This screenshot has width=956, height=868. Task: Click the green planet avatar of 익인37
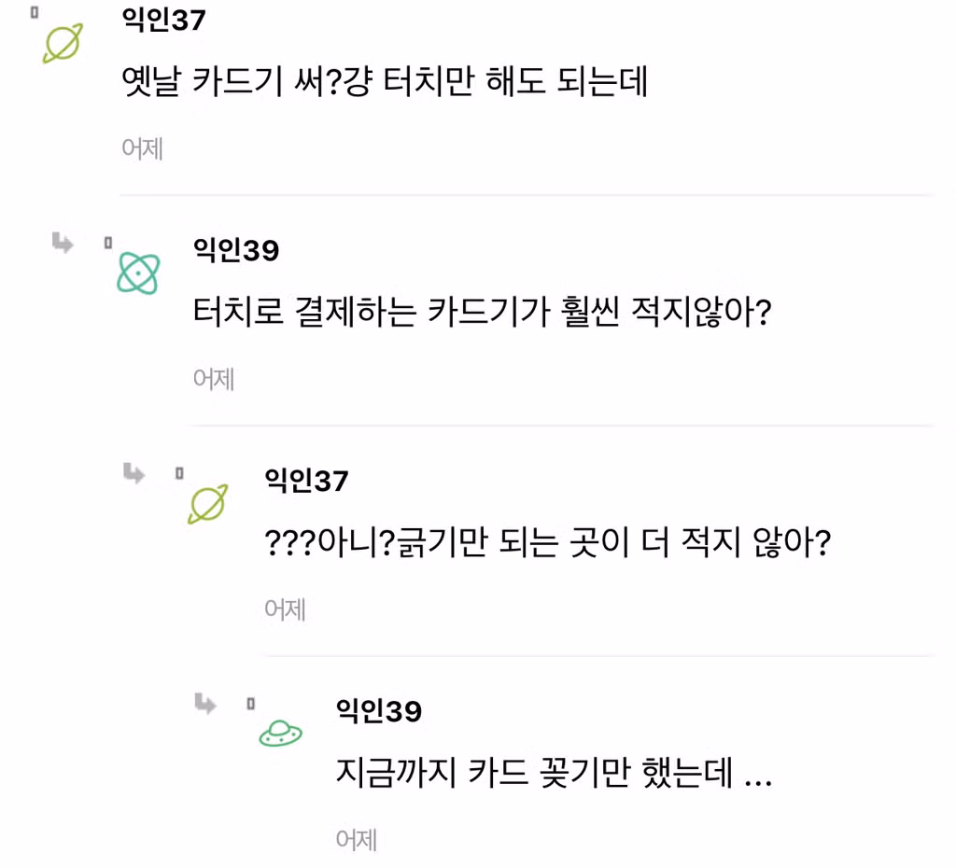coord(62,43)
